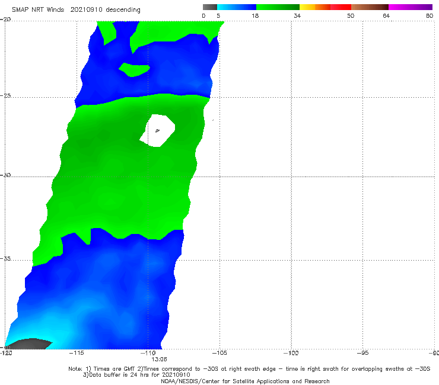Image resolution: width=439 pixels, height=385 pixels.
Task: Click the '-30' latitude axis label
Action: point(5,175)
